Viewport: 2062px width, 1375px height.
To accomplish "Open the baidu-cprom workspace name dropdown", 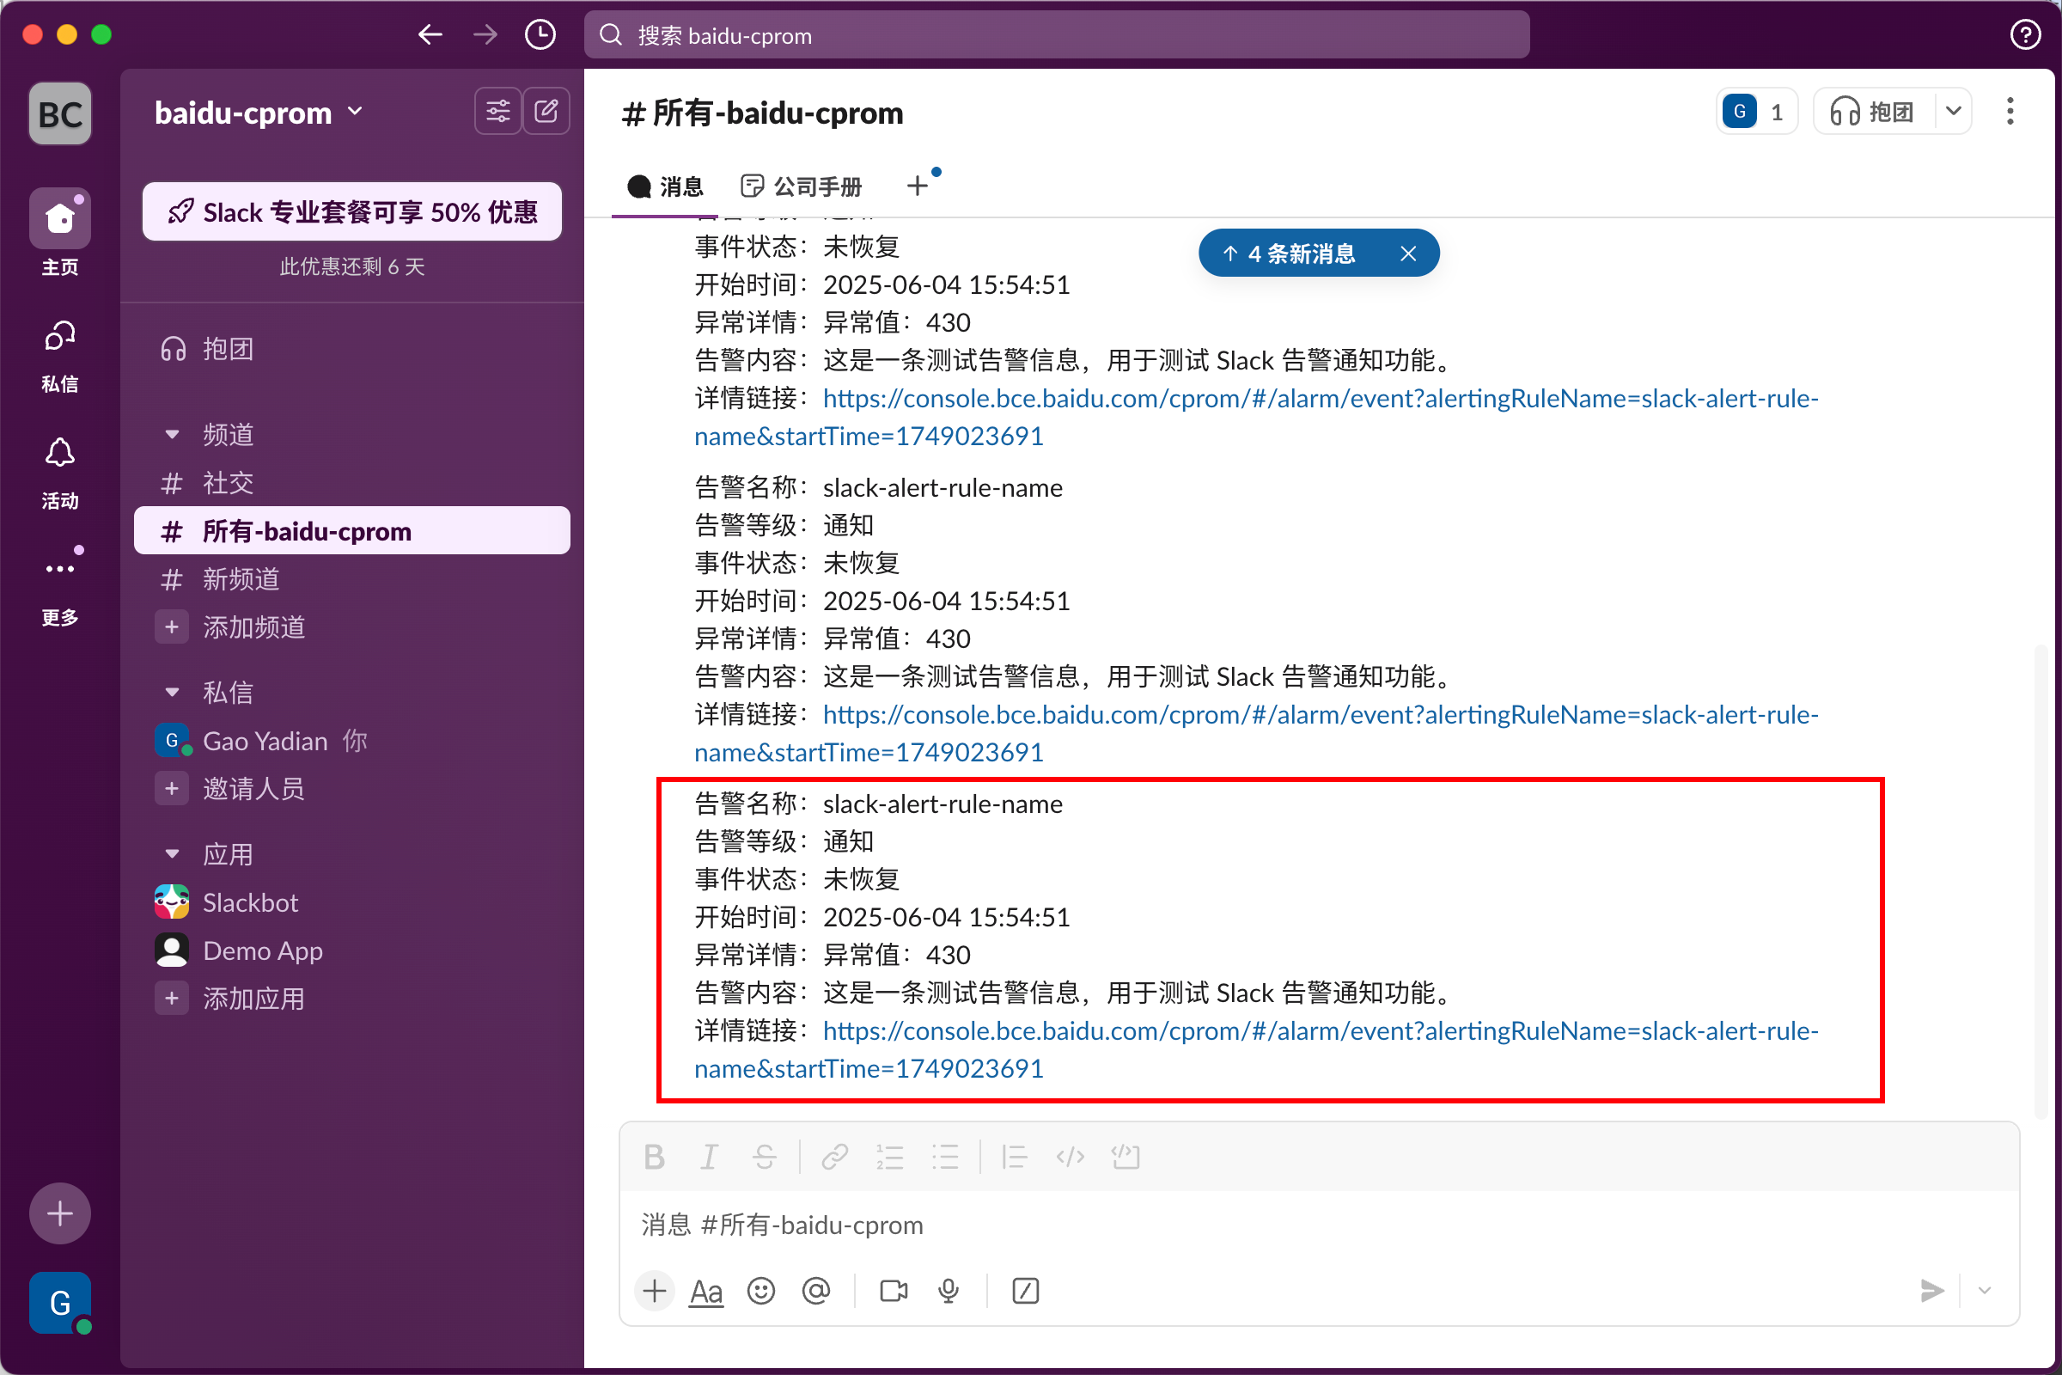I will pos(259,113).
